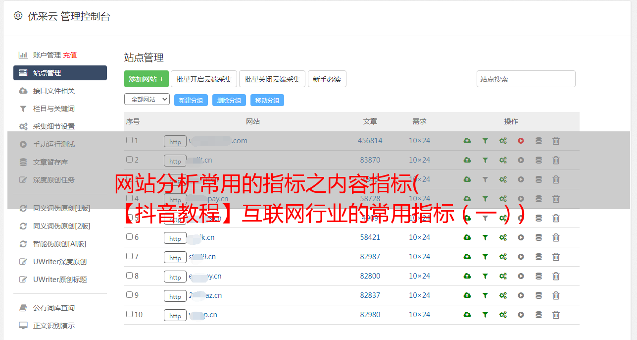The width and height of the screenshot is (637, 340).
Task: Click gears icon in row 10
Action: point(503,315)
